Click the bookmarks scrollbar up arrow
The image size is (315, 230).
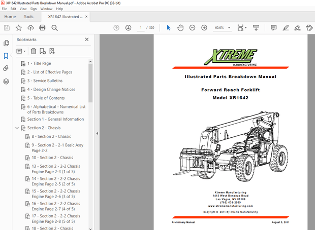pyautogui.click(x=90, y=61)
